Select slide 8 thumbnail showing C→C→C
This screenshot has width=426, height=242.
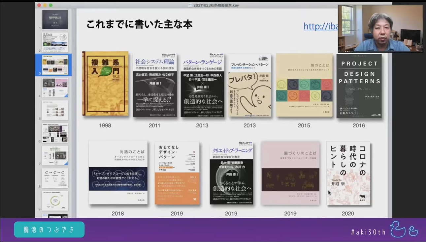[55, 178]
